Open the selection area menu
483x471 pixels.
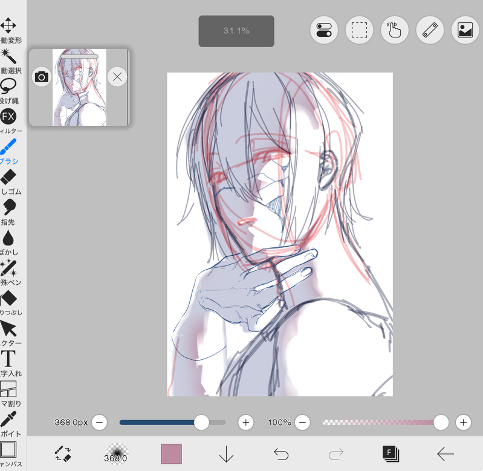click(x=359, y=30)
